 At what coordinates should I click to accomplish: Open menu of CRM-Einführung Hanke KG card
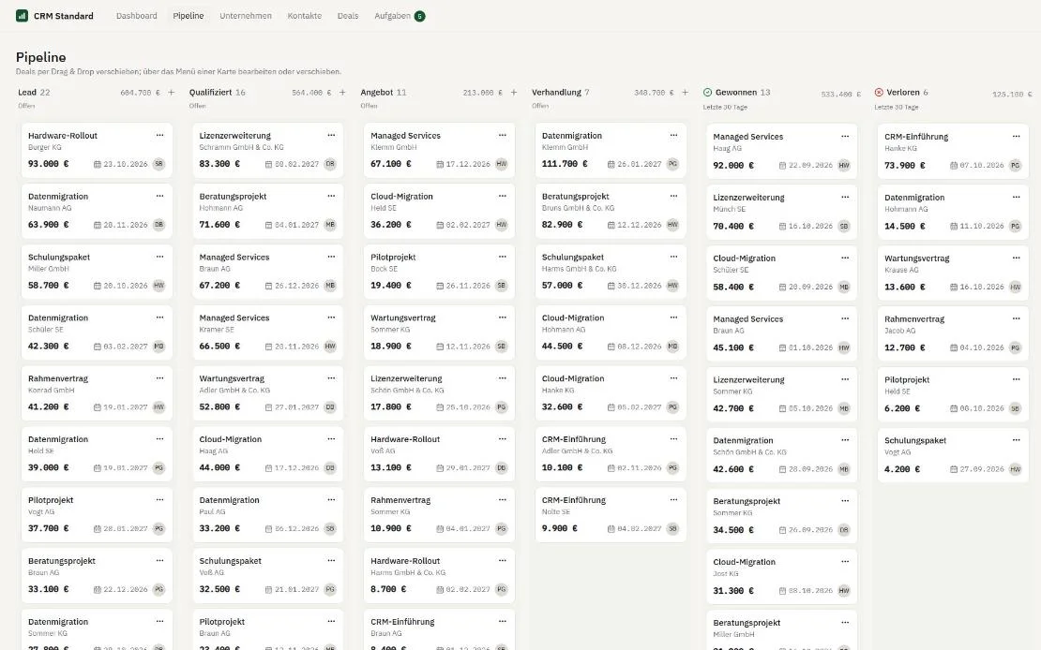(1017, 137)
